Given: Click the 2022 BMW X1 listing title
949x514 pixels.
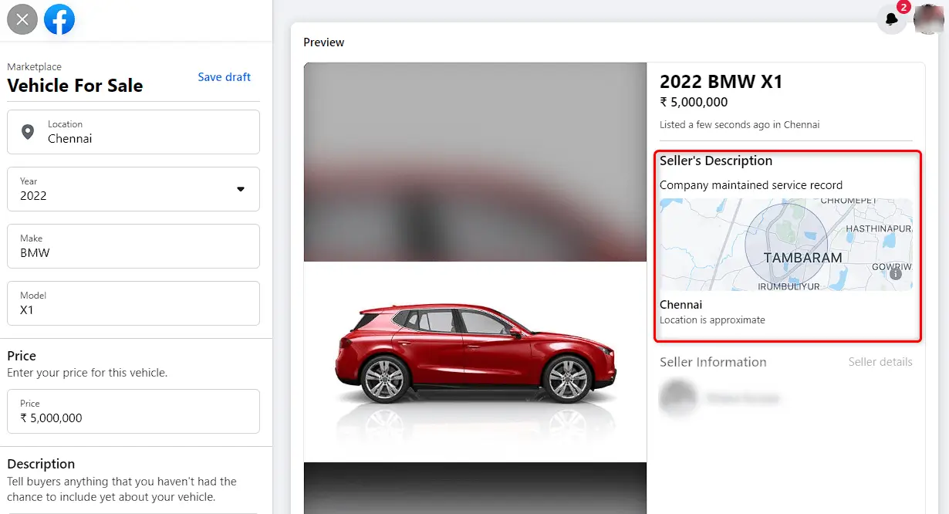Looking at the screenshot, I should tap(721, 82).
